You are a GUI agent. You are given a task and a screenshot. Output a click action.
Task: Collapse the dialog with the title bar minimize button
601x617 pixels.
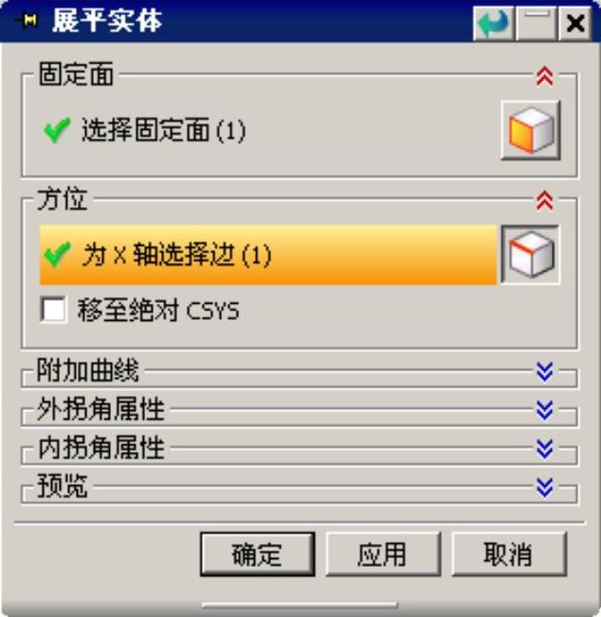pyautogui.click(x=537, y=24)
